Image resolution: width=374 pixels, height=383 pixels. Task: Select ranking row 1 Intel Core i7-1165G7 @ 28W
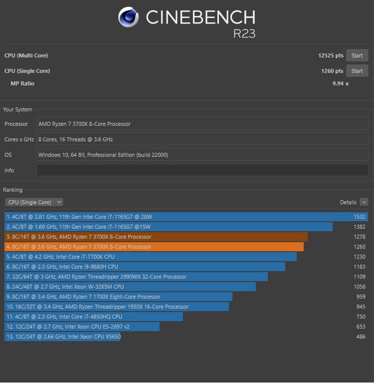coord(186,217)
